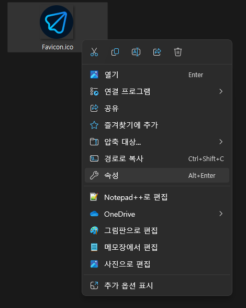246x308 pixels.
Task: Click the open-with icon beside 연결 프로그램
Action: (94, 91)
